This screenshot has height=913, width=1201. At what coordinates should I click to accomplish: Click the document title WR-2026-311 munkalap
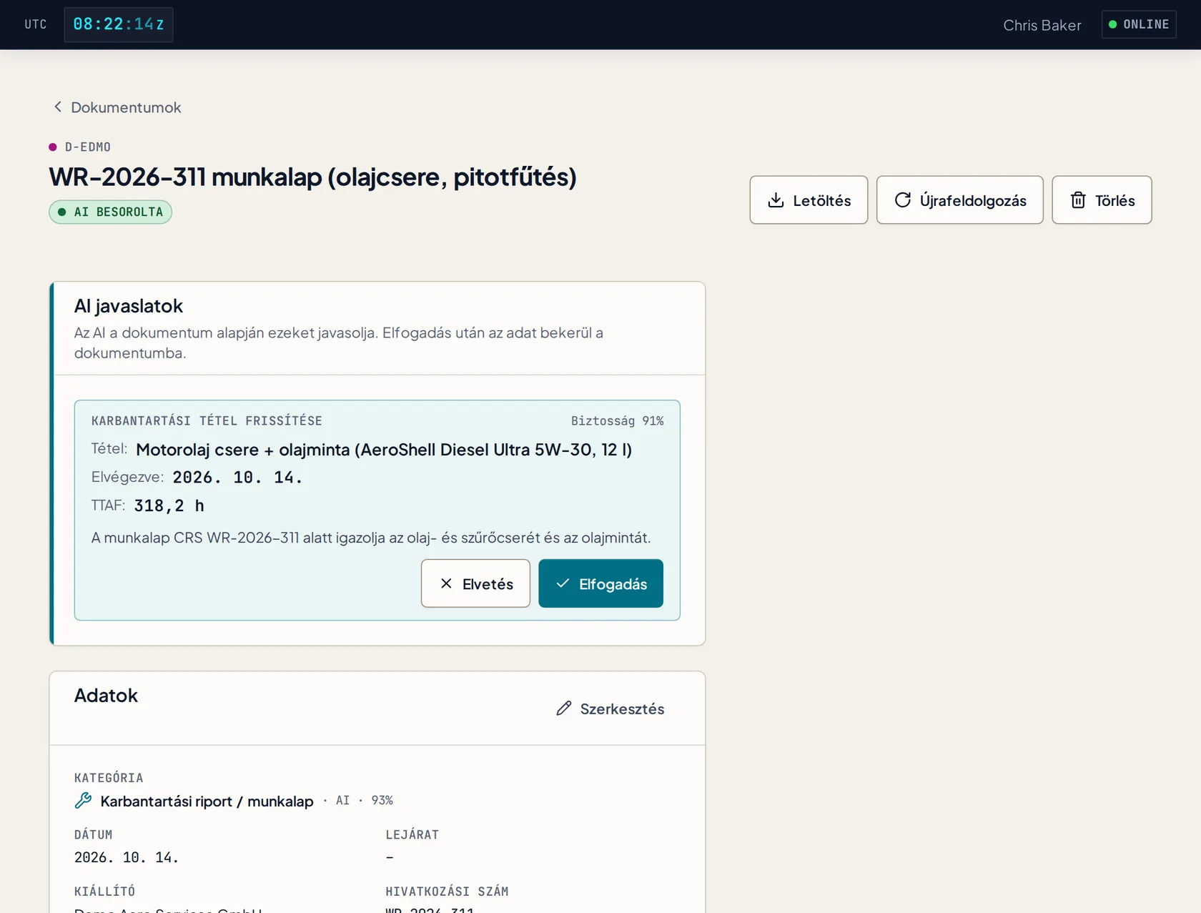tap(312, 177)
